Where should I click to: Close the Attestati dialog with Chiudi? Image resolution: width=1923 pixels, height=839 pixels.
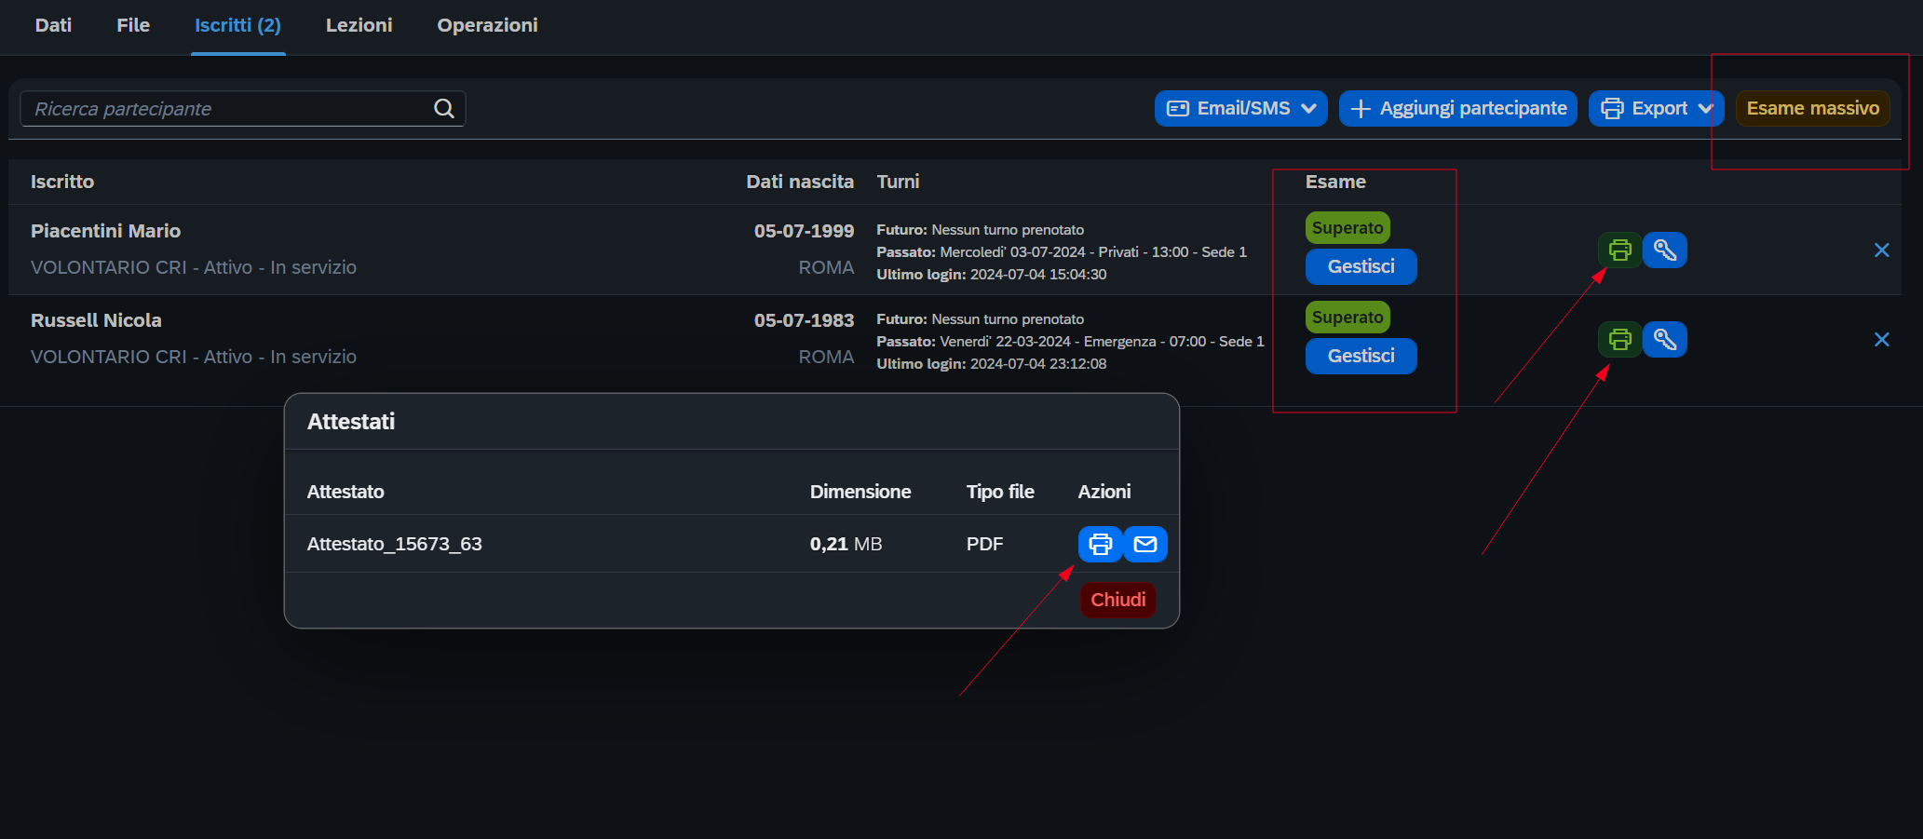pyautogui.click(x=1118, y=600)
